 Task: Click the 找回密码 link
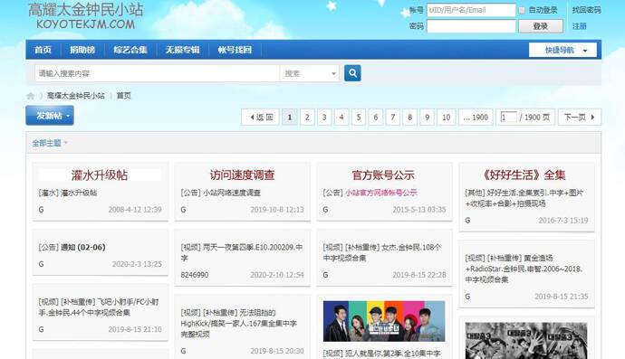coord(586,10)
